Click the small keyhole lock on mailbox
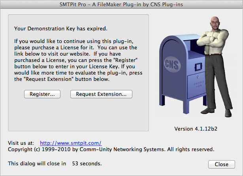The height and width of the screenshot is (176, 243). click(198, 77)
